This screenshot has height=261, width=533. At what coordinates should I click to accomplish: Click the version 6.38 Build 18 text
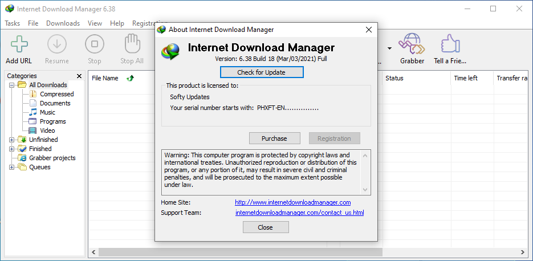coord(271,59)
